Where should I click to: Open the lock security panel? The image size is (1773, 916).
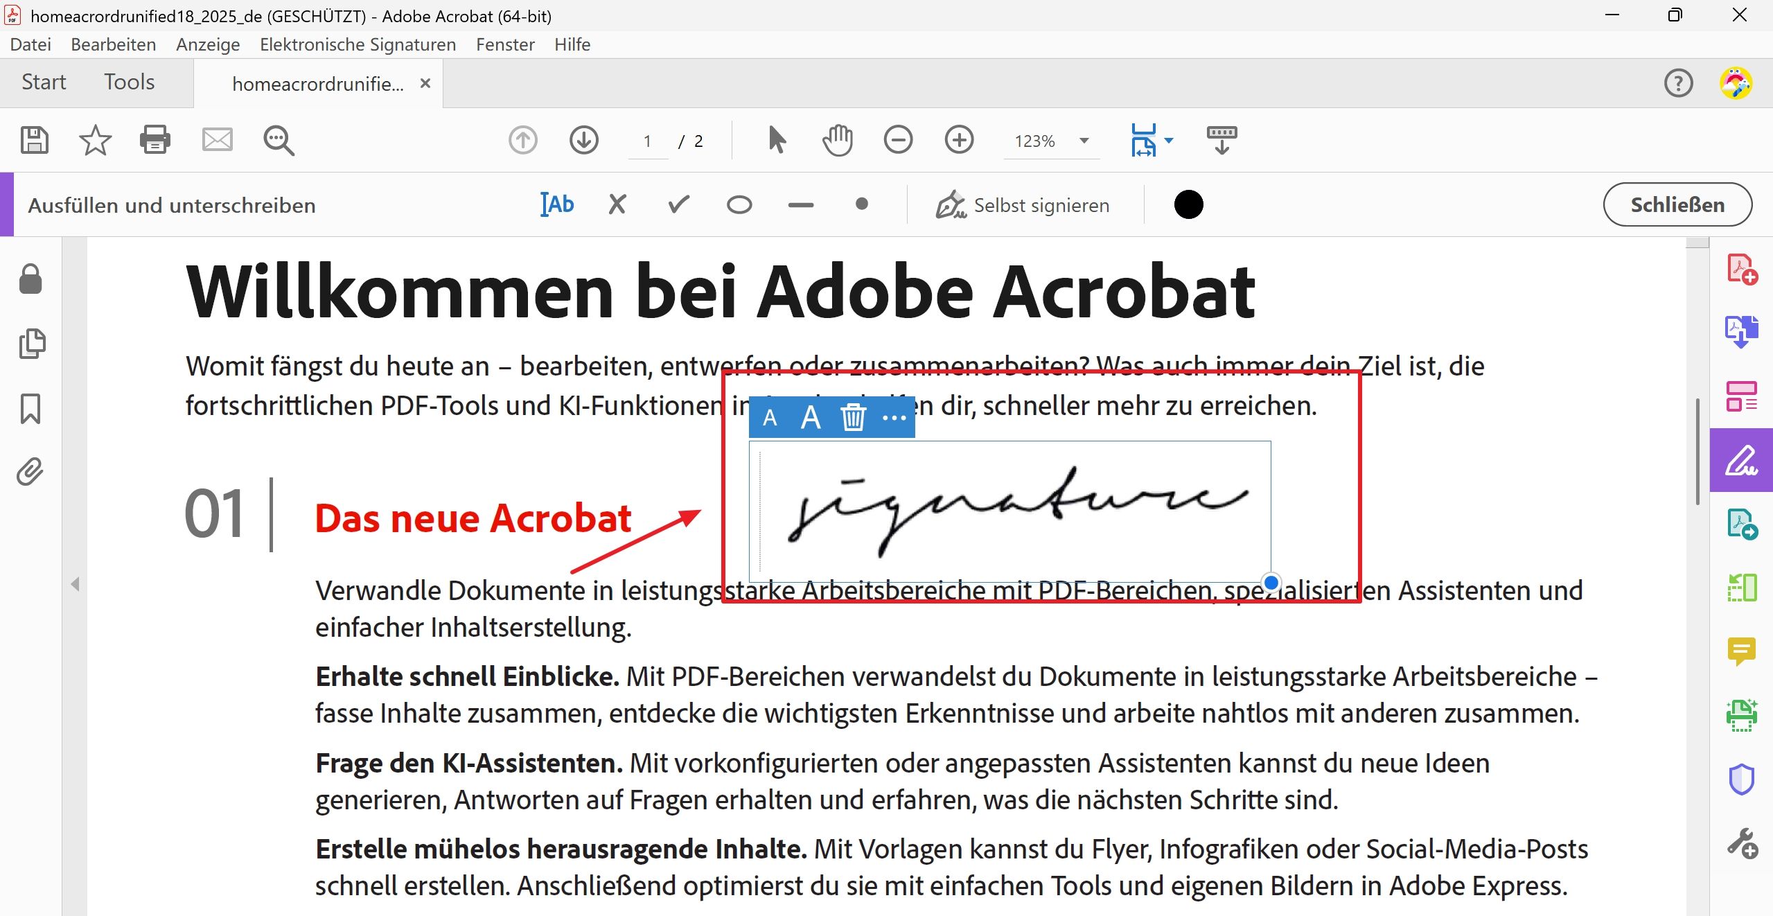(x=30, y=279)
